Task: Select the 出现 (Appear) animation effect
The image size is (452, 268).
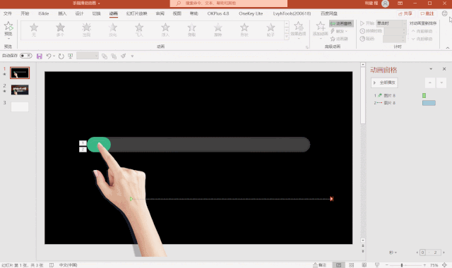Action: coord(86,30)
